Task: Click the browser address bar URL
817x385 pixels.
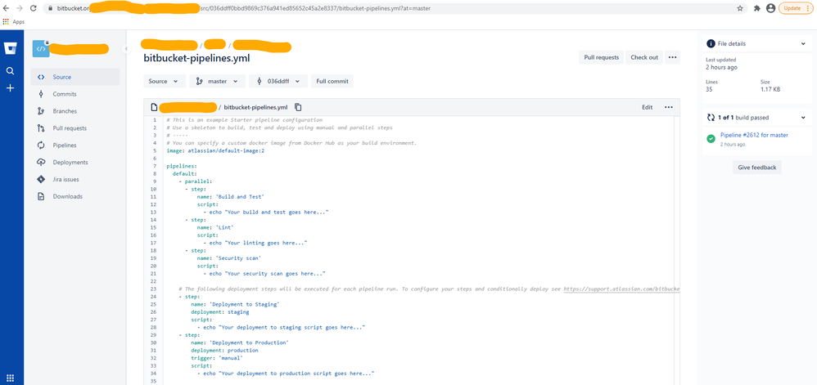Action: 395,8
